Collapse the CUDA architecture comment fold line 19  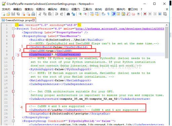click(13, 91)
